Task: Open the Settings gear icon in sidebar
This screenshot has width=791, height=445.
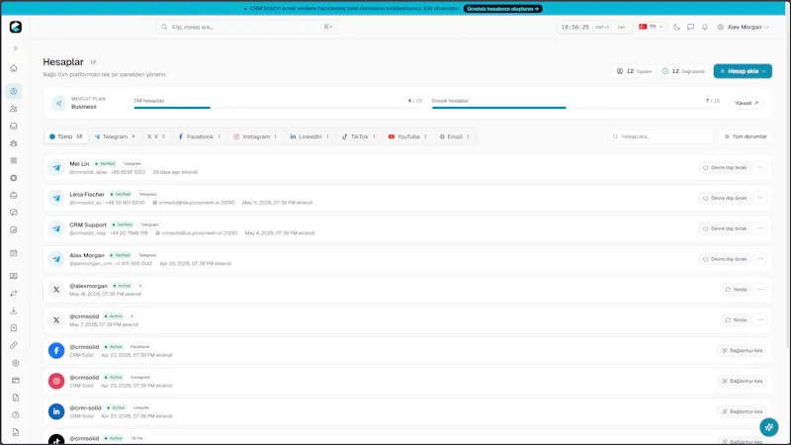Action: (x=16, y=363)
